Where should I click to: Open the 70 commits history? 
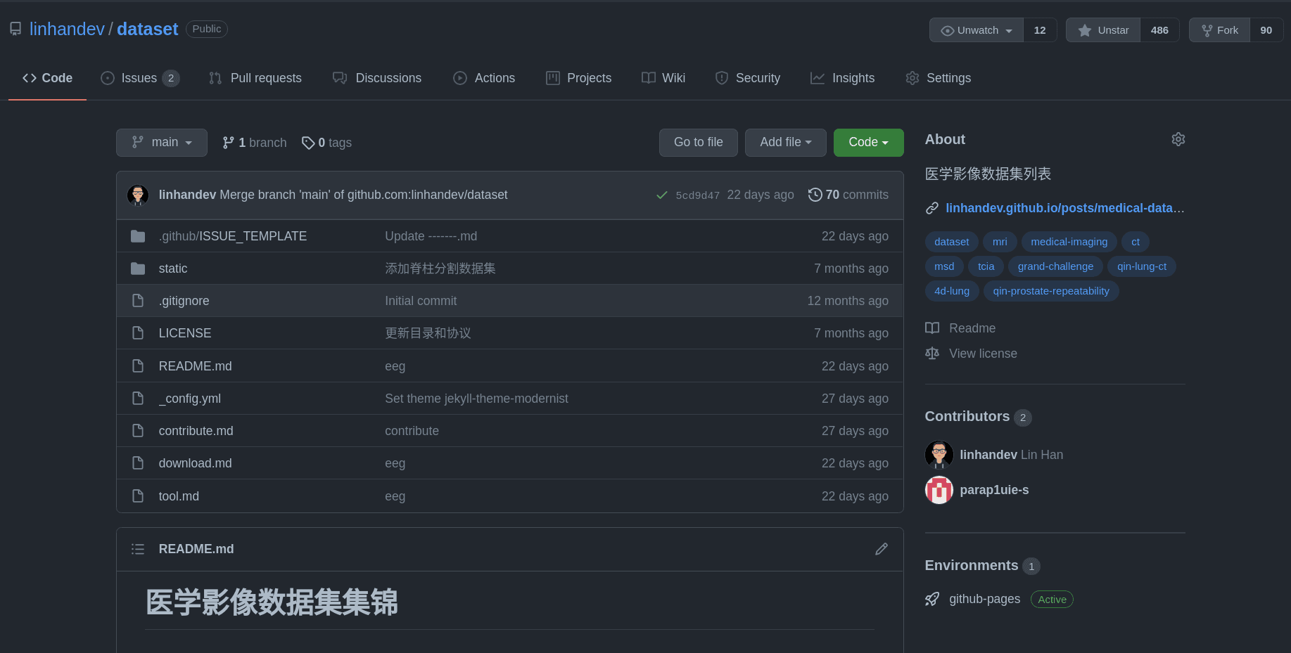point(848,195)
